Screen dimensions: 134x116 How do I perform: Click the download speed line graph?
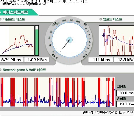tap(17, 40)
